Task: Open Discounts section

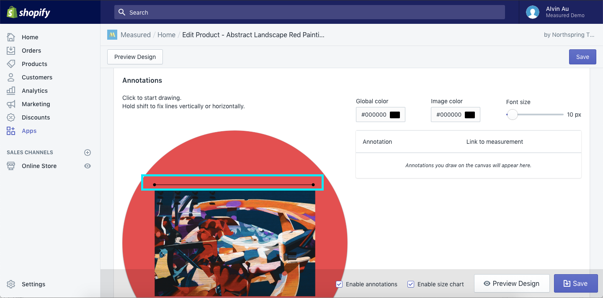Action: coord(36,117)
